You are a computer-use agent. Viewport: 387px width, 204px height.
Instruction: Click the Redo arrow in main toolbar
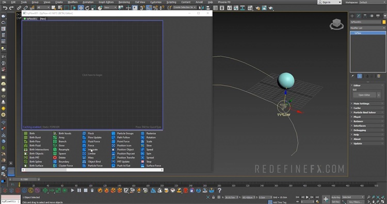11,8
